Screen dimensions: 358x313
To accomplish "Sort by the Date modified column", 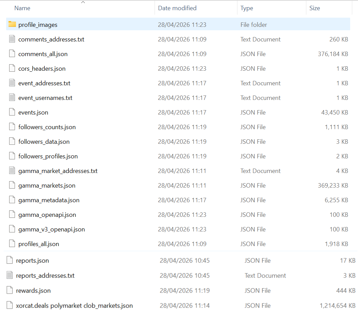I will [177, 8].
